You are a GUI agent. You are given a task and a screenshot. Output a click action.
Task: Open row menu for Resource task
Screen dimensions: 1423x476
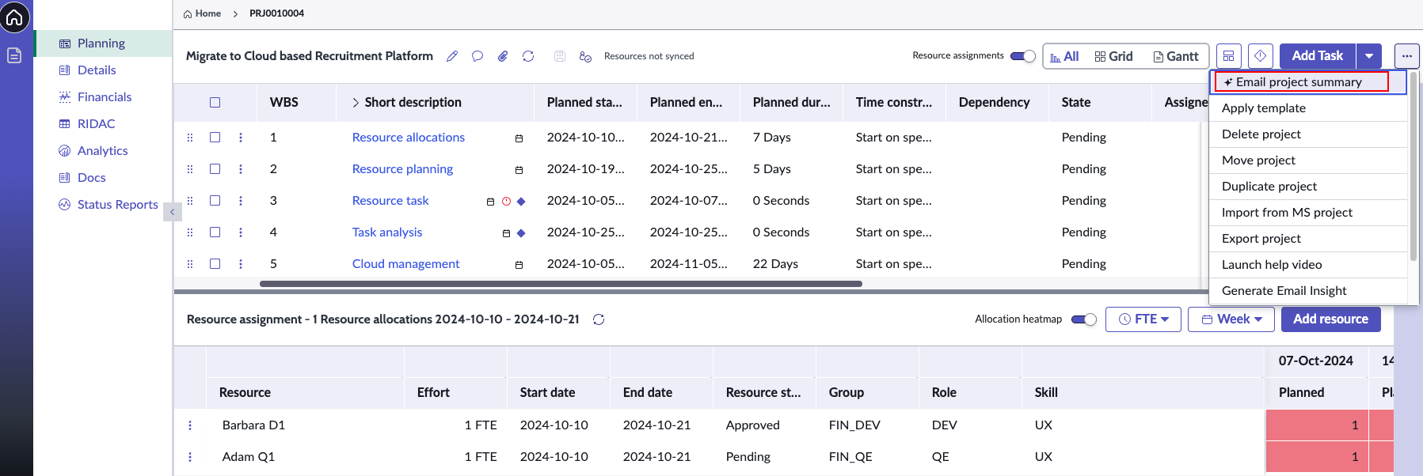coord(241,201)
